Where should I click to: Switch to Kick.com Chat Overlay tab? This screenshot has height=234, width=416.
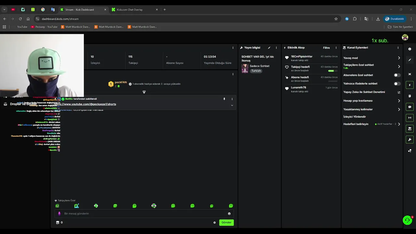pyautogui.click(x=135, y=10)
